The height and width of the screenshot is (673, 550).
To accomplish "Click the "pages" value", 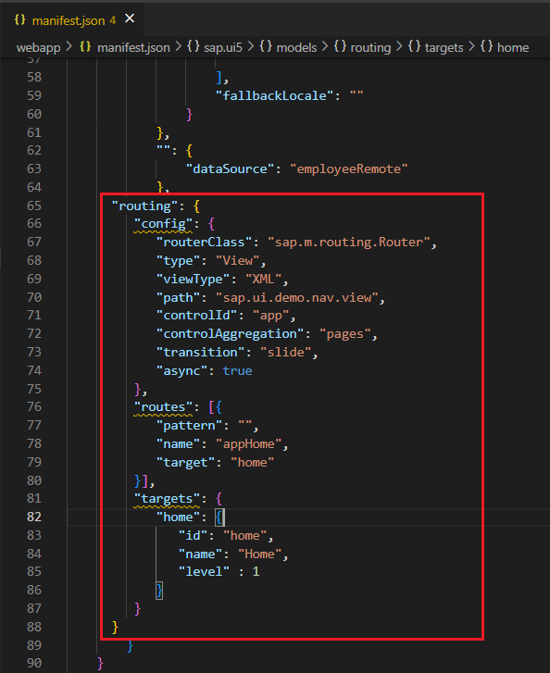I will pos(344,334).
